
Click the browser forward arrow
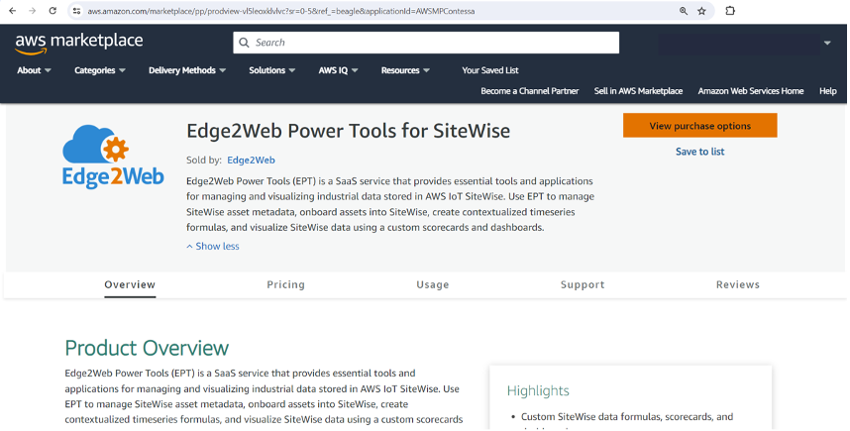[x=33, y=11]
